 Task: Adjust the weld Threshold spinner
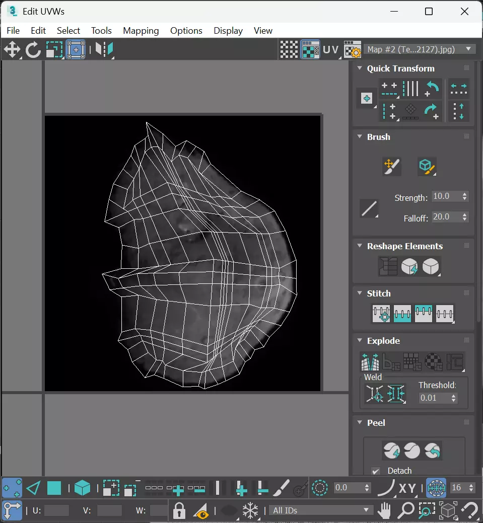[453, 398]
